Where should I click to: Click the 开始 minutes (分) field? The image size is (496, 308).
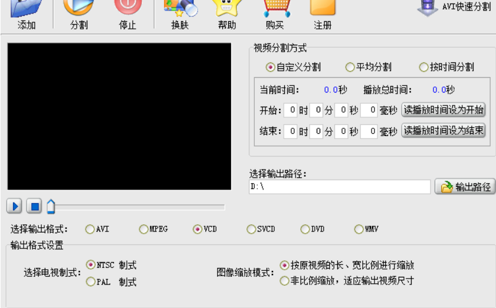[x=316, y=110]
